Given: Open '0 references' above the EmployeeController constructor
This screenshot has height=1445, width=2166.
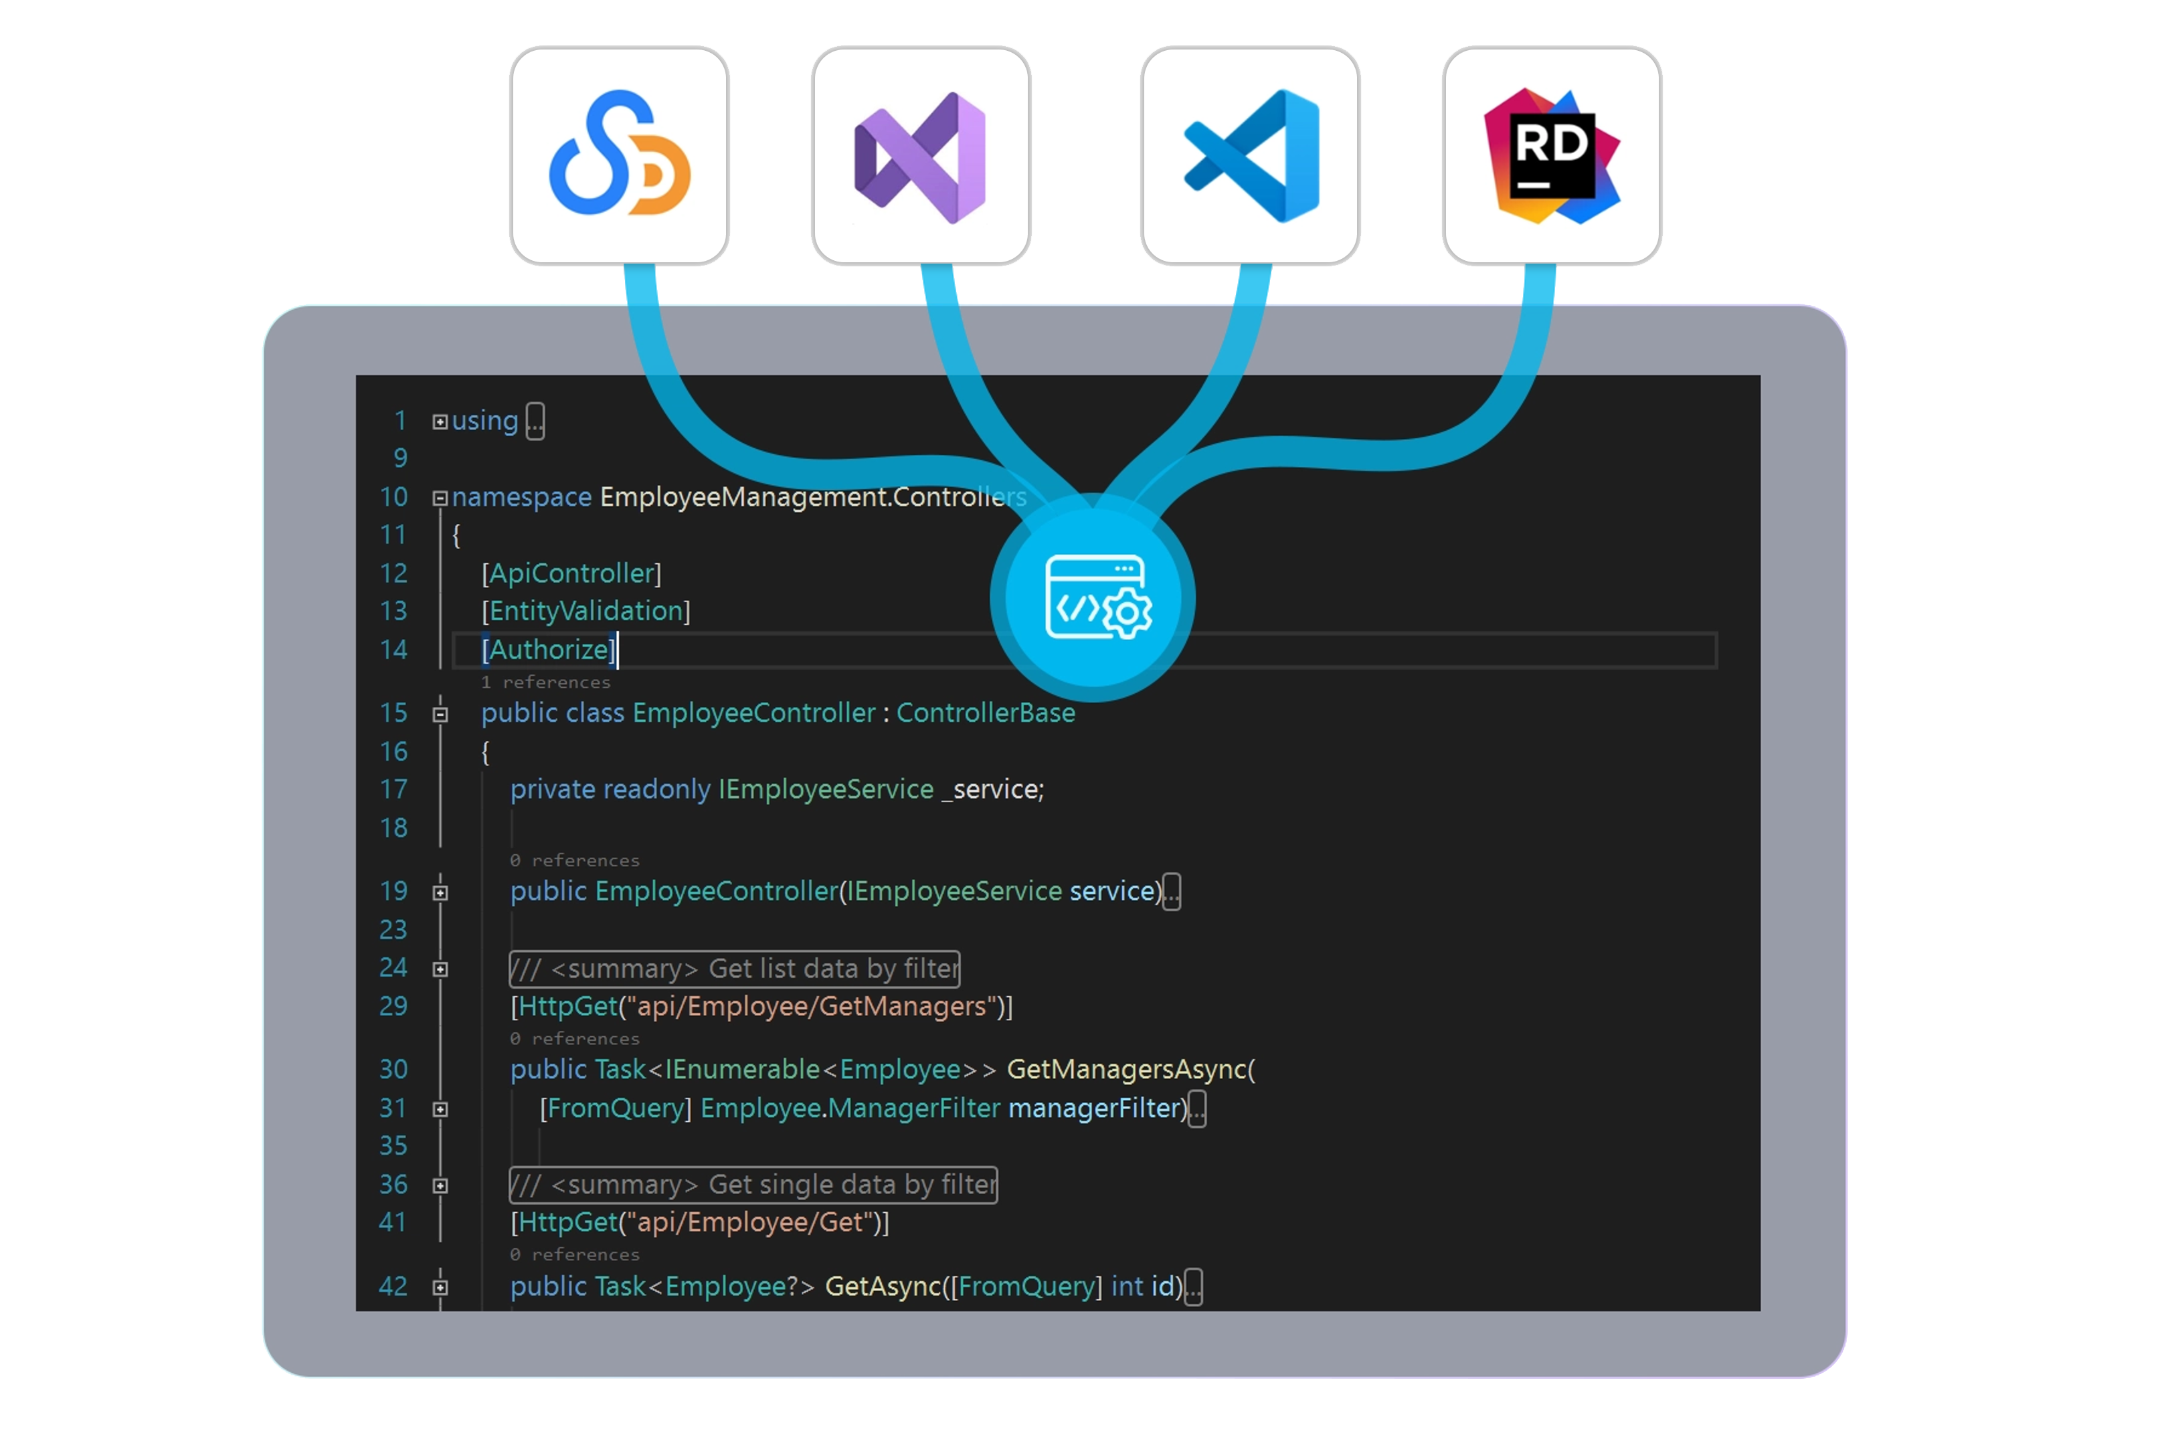Looking at the screenshot, I should [x=574, y=860].
